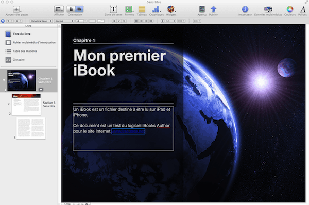
Task: Click the text background color swatch
Action: (x=101, y=21)
